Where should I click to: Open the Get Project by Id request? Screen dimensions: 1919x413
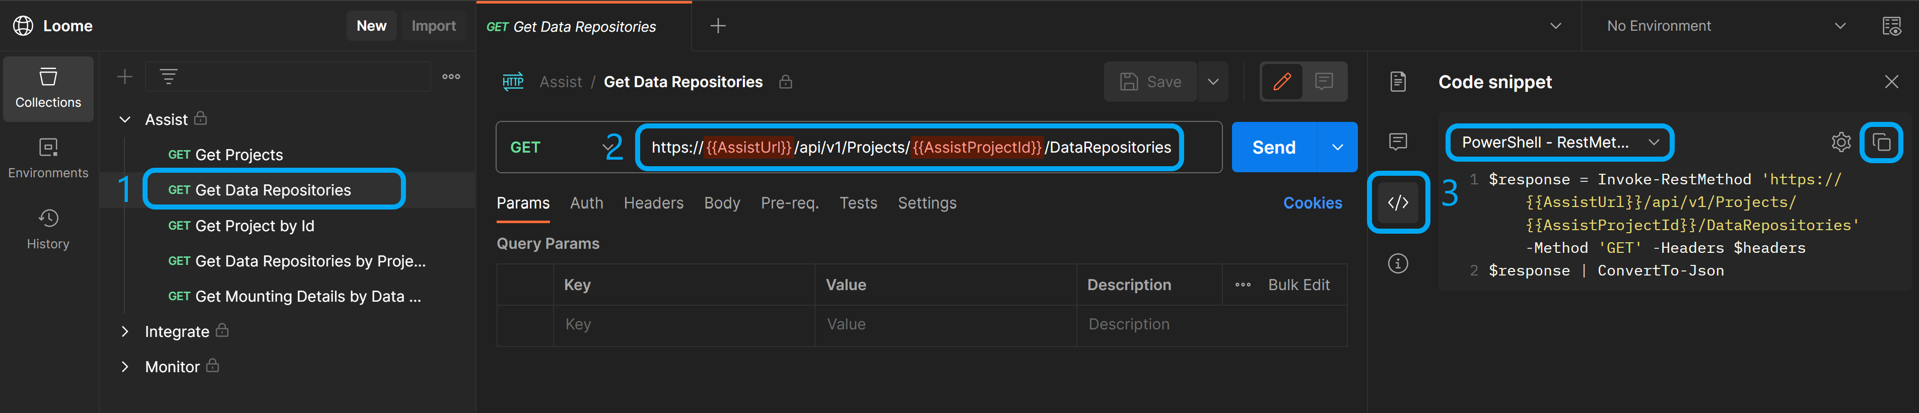(x=241, y=226)
